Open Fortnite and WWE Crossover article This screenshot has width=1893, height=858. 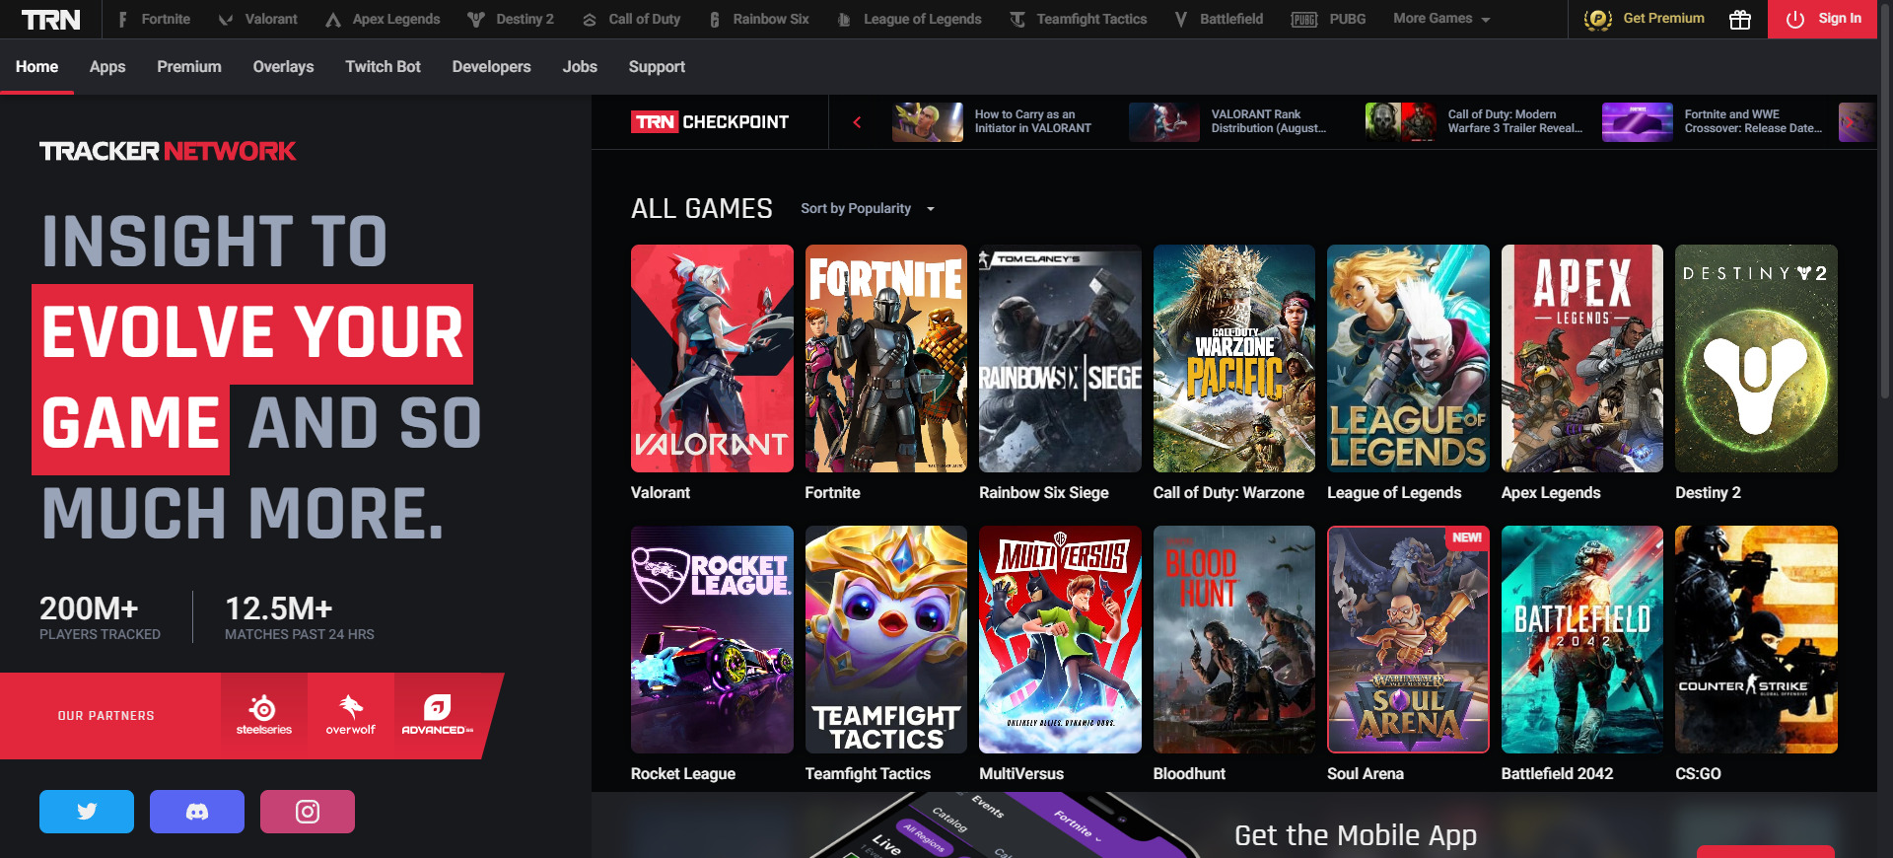[x=1713, y=122]
